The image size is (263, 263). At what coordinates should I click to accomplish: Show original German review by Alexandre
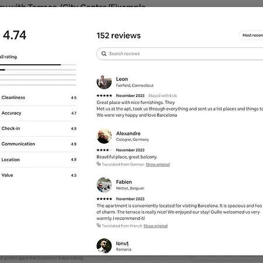pyautogui.click(x=158, y=164)
